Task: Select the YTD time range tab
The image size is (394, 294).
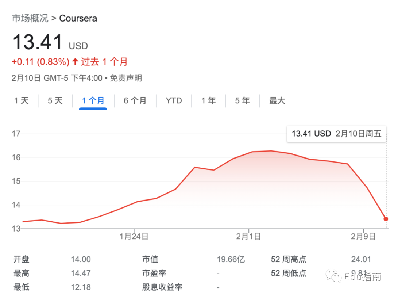Action: 174,100
